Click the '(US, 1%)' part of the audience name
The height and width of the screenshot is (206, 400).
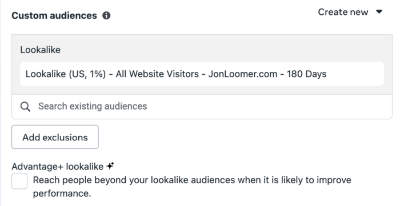pyautogui.click(x=87, y=74)
